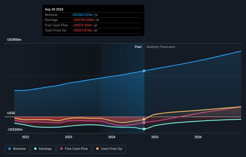
Task: Click the 2025 x-axis label
Action: [x=155, y=137]
